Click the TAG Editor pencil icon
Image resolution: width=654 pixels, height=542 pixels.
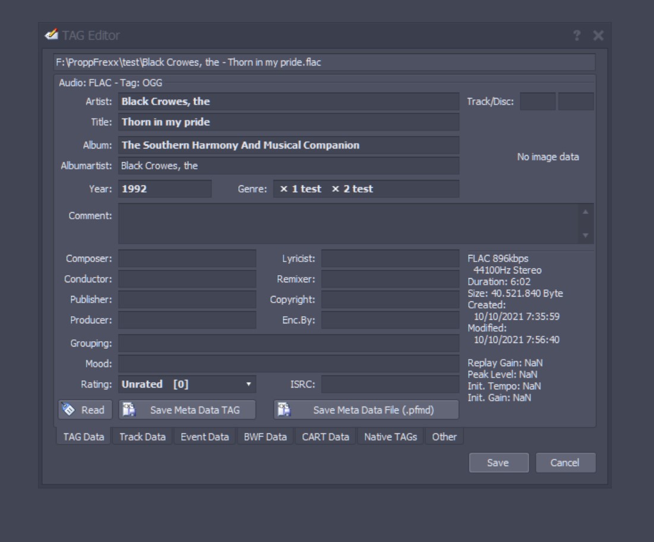coord(51,34)
